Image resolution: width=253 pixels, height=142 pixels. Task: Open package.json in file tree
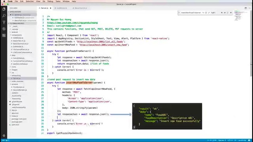click(17, 122)
